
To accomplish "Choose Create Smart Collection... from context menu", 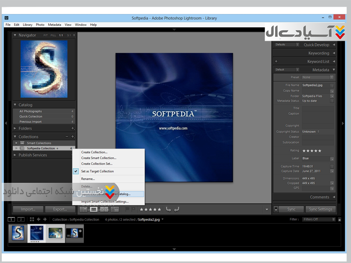I will (x=99, y=158).
